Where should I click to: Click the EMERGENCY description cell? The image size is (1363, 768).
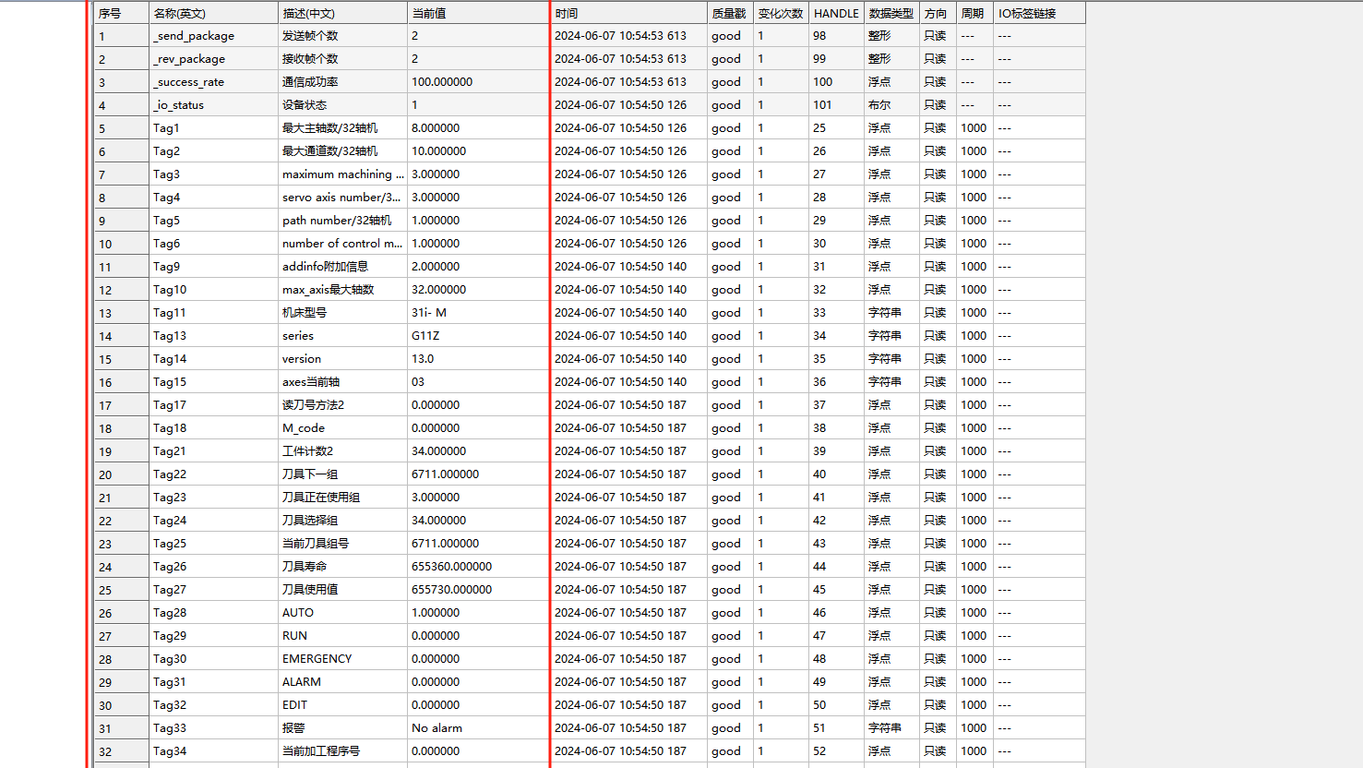(x=342, y=658)
